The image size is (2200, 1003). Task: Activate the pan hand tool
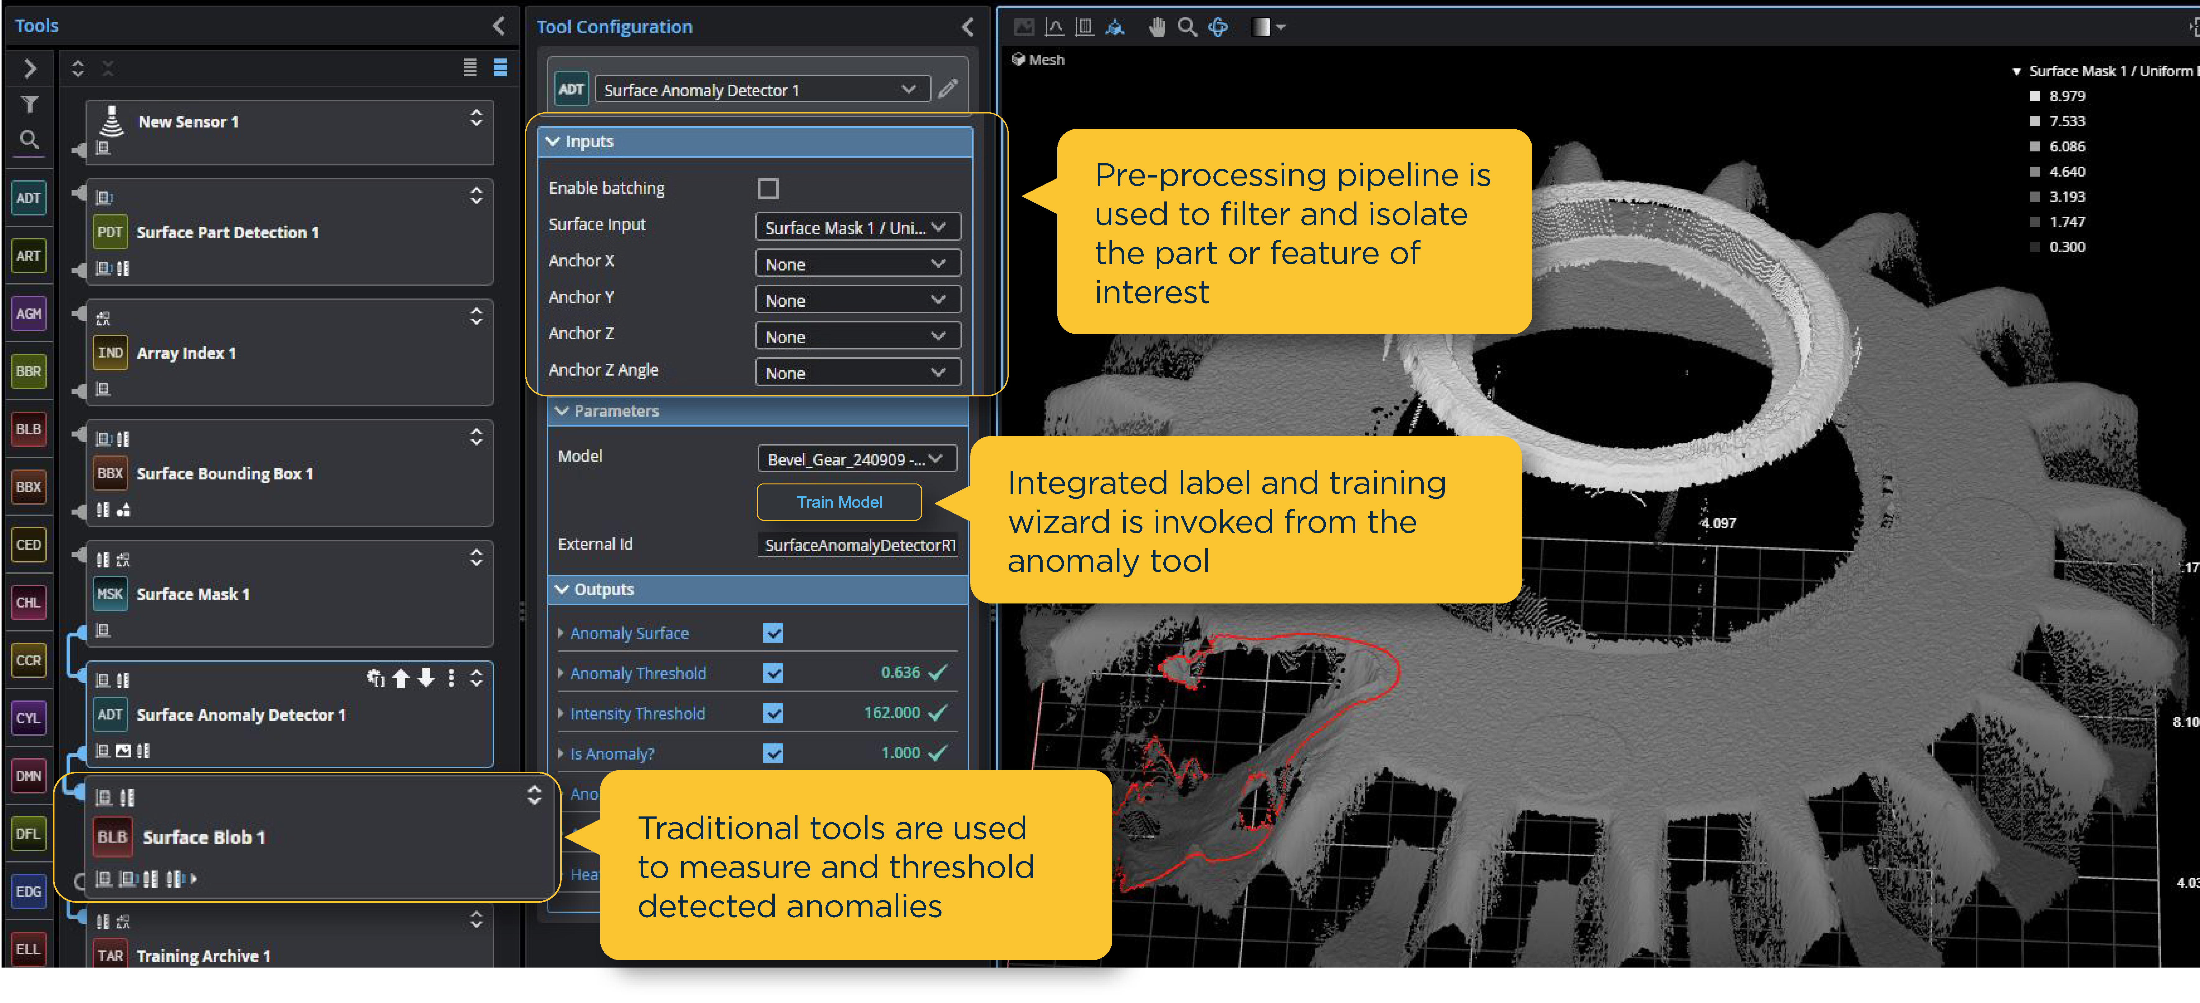tap(1156, 27)
